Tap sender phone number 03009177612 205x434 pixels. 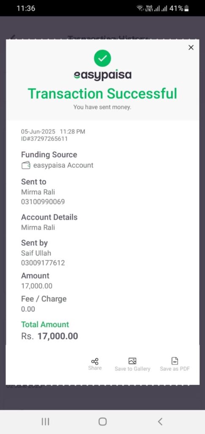(43, 263)
